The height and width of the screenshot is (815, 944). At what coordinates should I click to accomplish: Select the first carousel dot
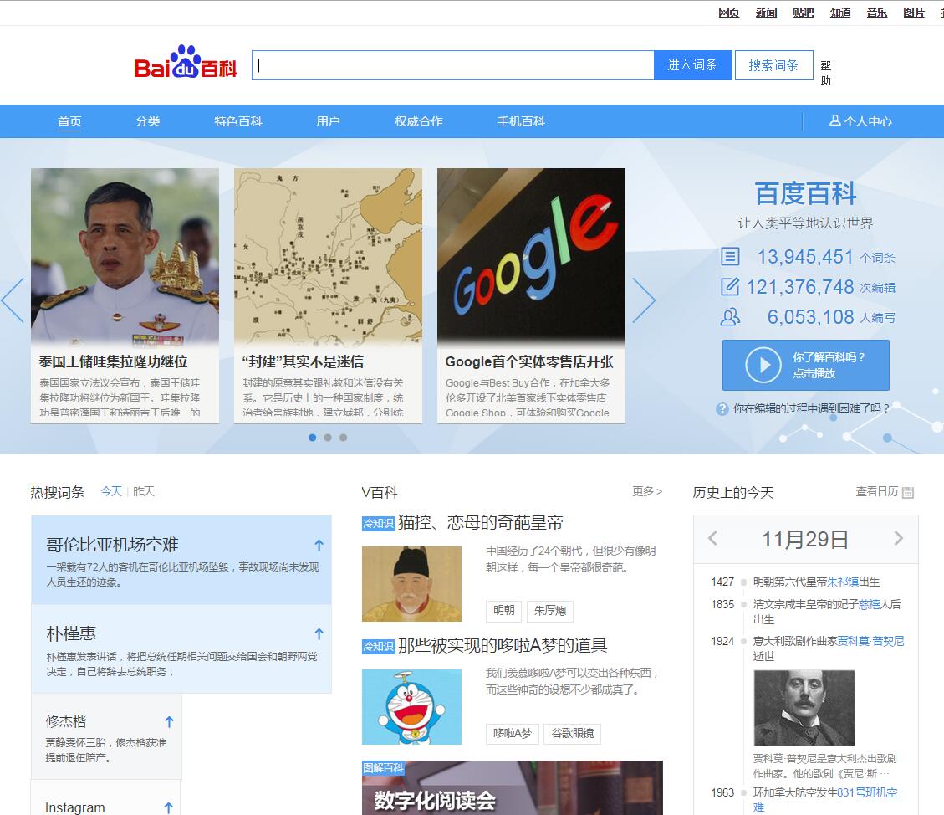[312, 438]
